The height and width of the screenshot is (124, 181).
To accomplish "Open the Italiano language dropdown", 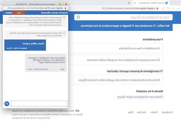I will tap(8, 13).
